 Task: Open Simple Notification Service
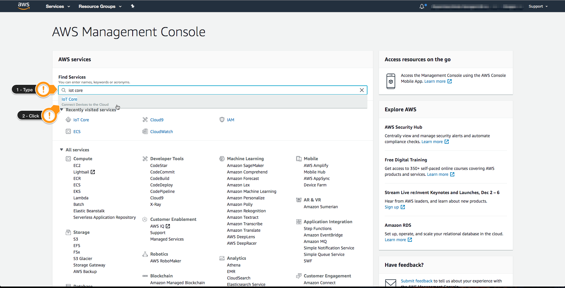click(x=329, y=248)
